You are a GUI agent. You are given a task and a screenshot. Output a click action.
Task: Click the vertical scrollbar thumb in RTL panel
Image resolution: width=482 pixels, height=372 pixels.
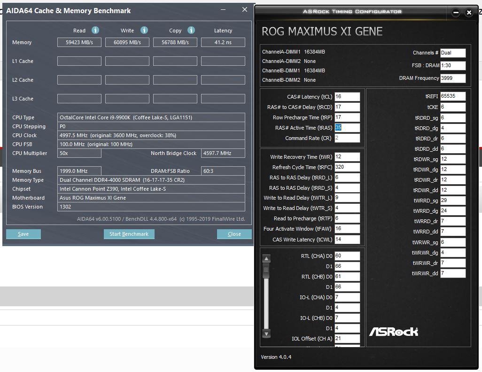(266, 270)
